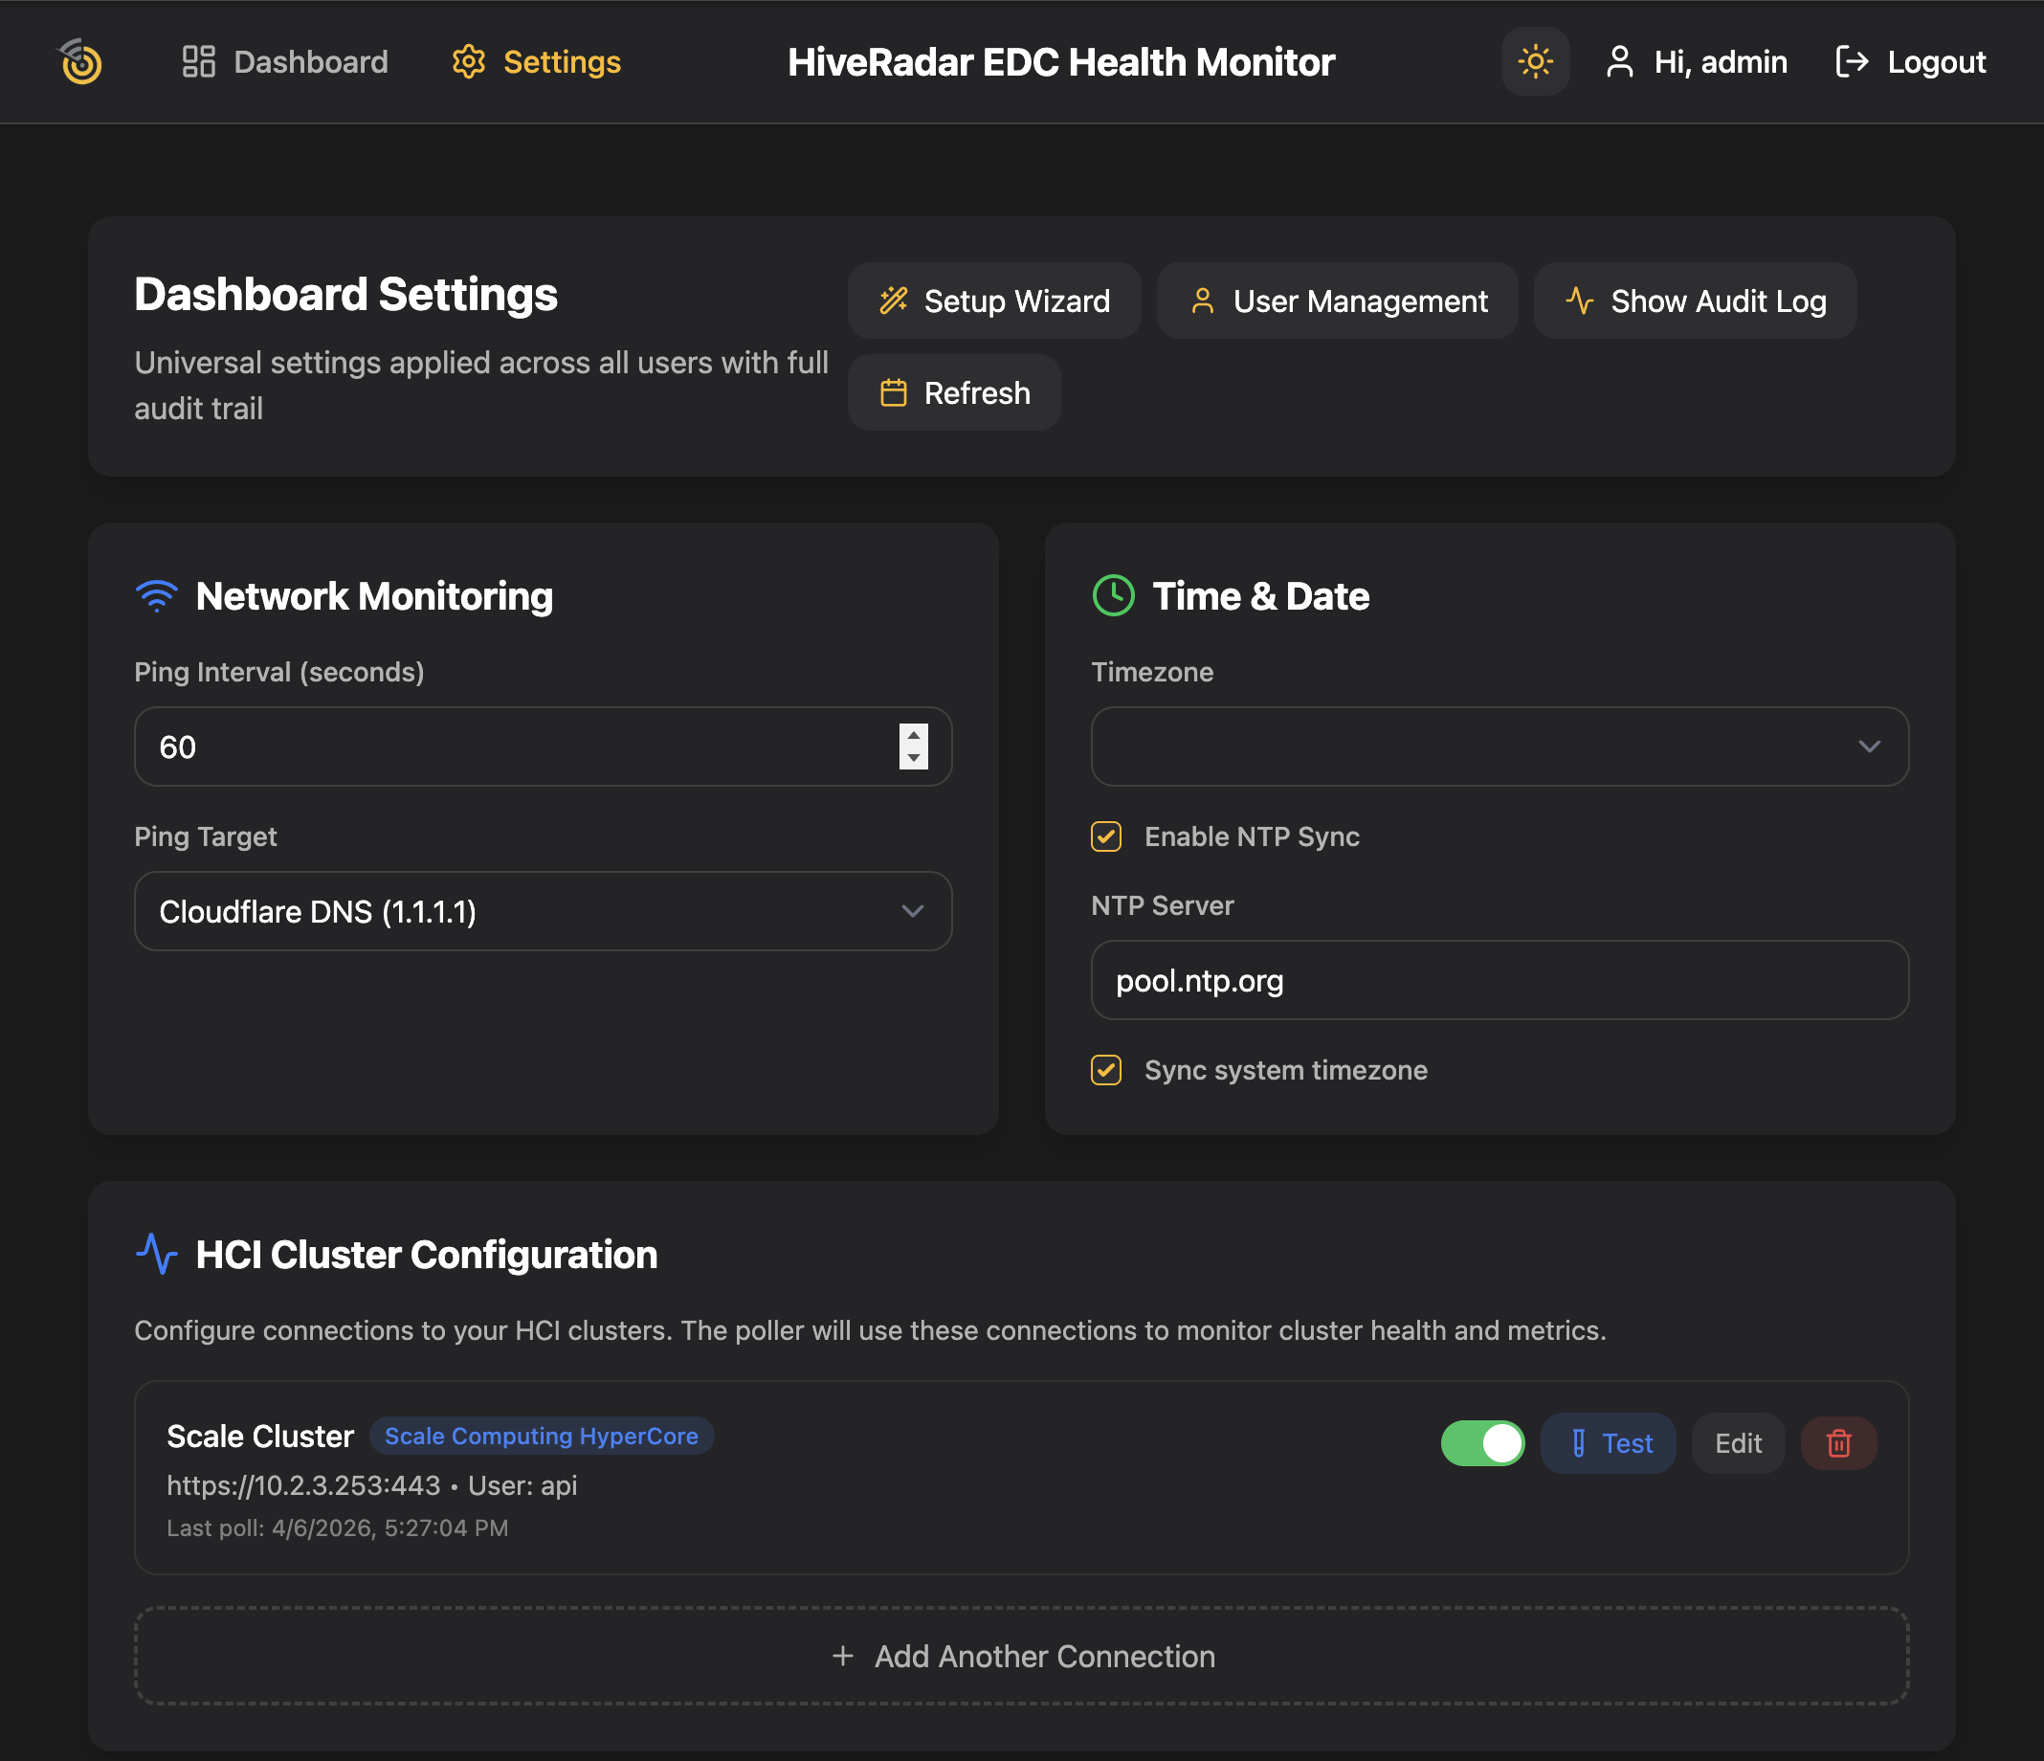
Task: Edit the Scale Cluster connection
Action: 1738,1443
